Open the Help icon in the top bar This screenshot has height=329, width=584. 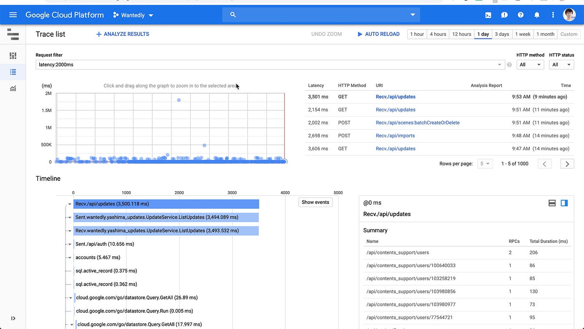pos(521,15)
